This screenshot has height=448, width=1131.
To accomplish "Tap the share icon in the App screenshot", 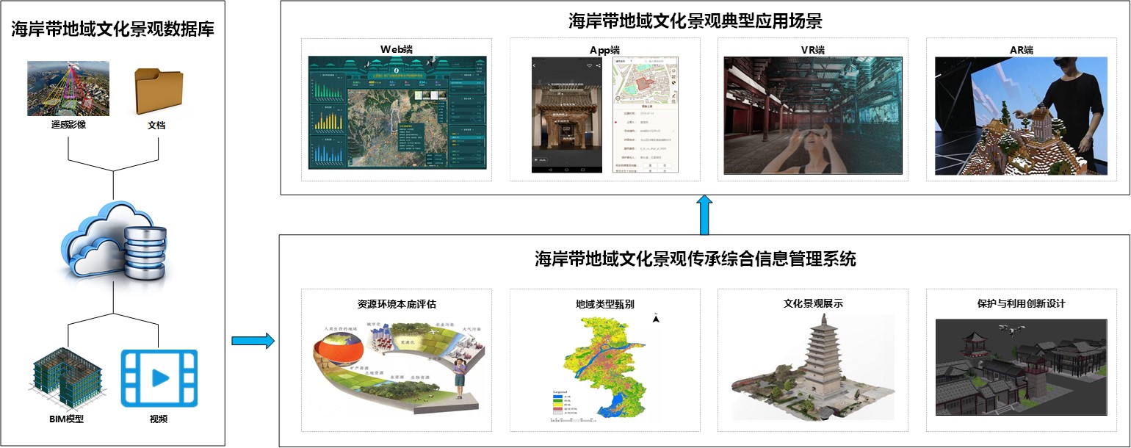I will point(599,66).
